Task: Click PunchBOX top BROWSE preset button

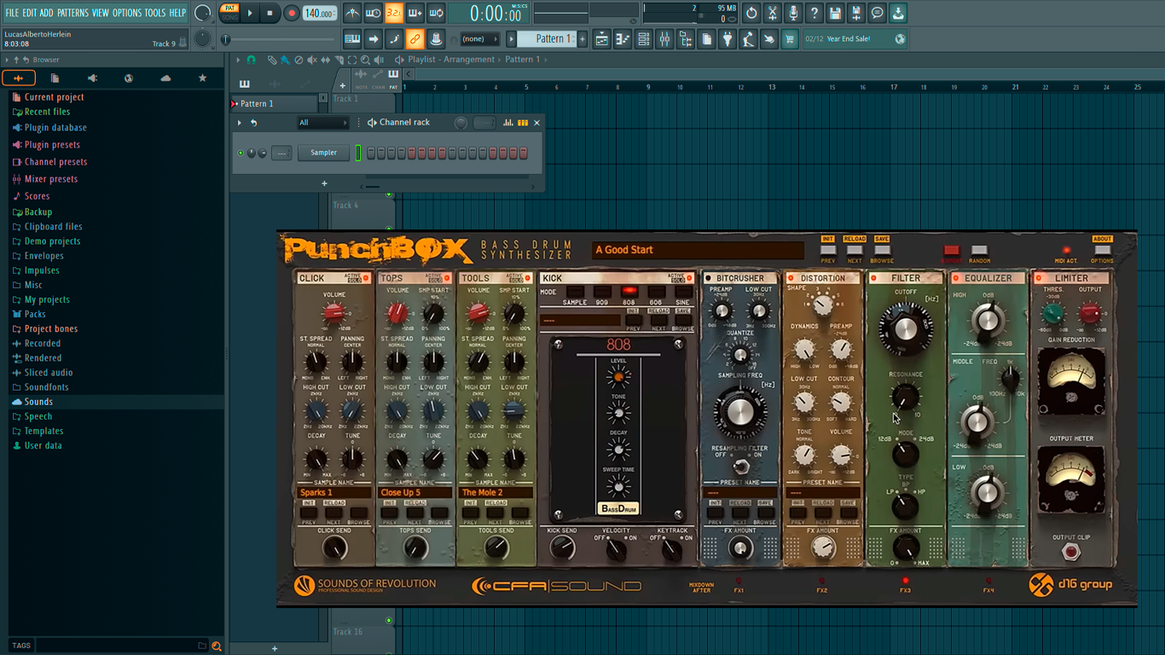Action: coord(882,250)
